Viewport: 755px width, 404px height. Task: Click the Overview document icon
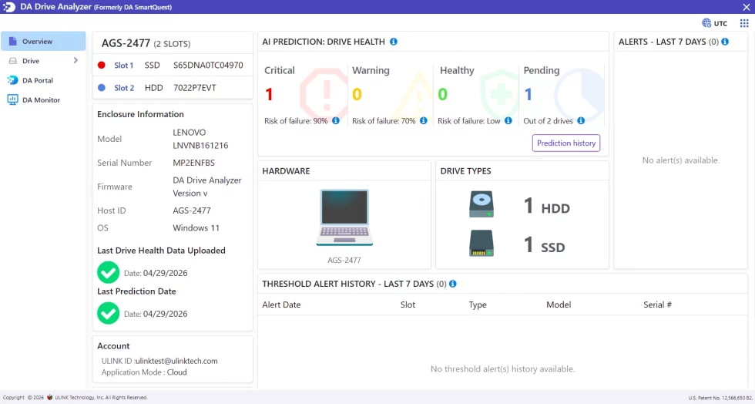tap(13, 42)
